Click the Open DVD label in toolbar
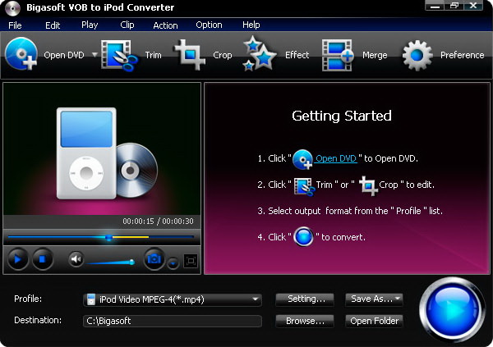 point(64,55)
